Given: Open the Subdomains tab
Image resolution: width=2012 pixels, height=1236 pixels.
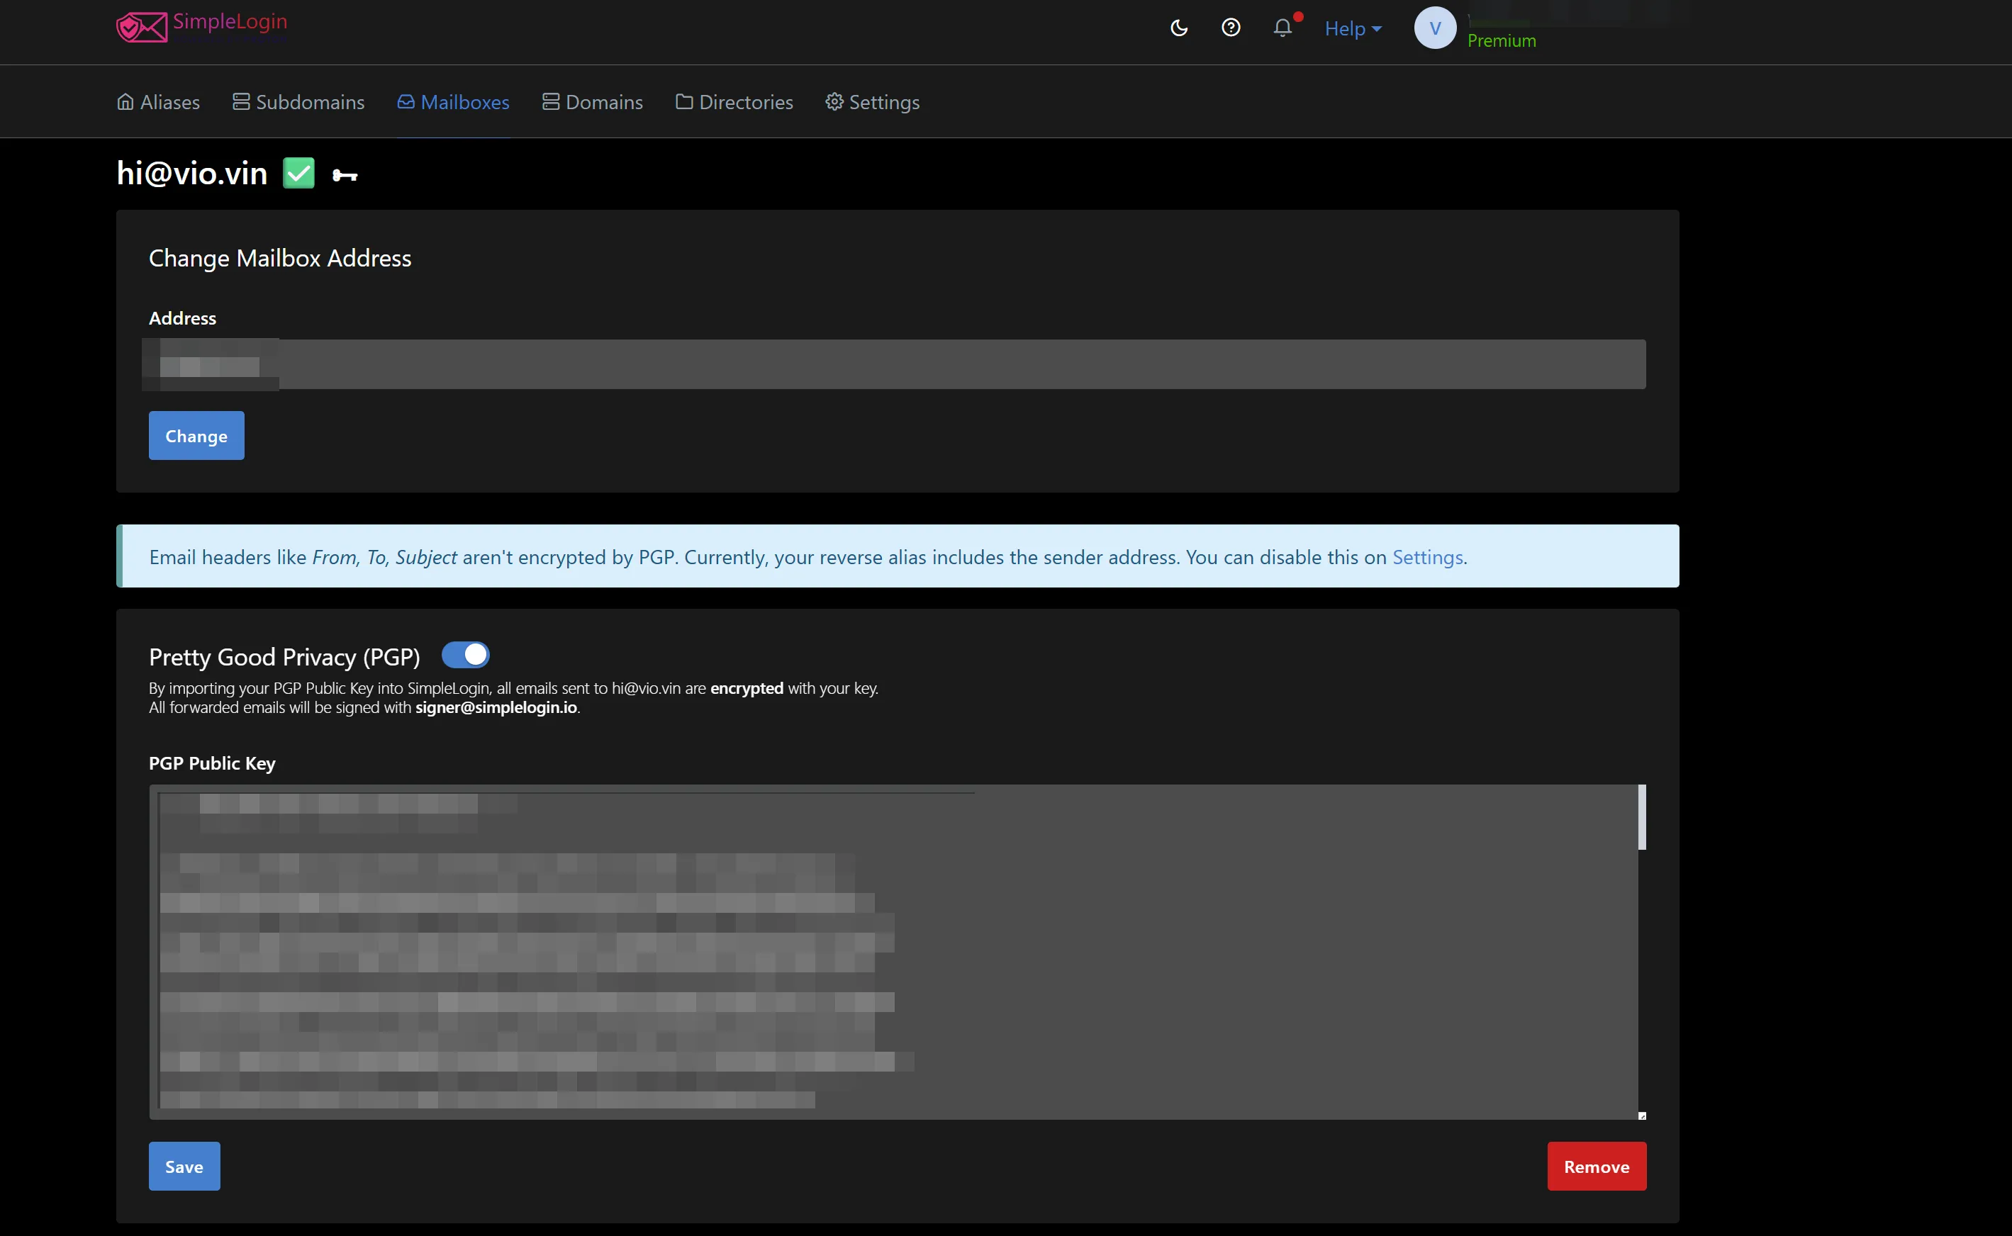Looking at the screenshot, I should [298, 102].
